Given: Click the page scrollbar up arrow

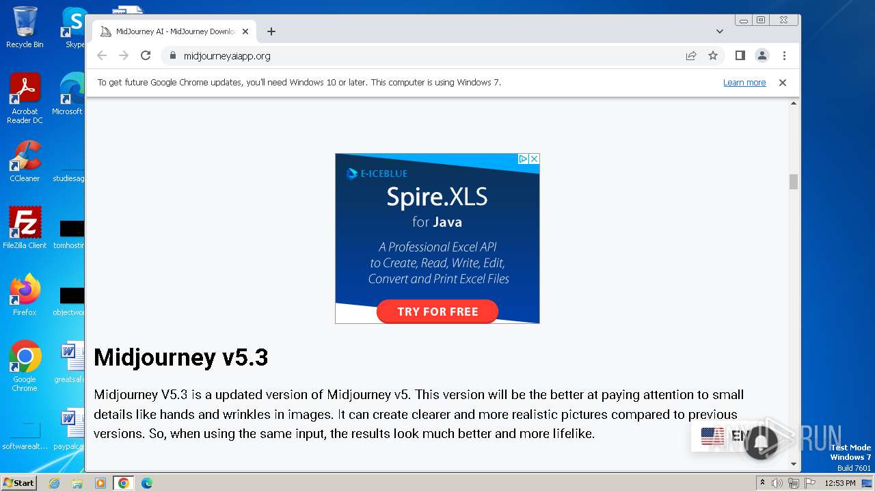Looking at the screenshot, I should click(x=794, y=104).
